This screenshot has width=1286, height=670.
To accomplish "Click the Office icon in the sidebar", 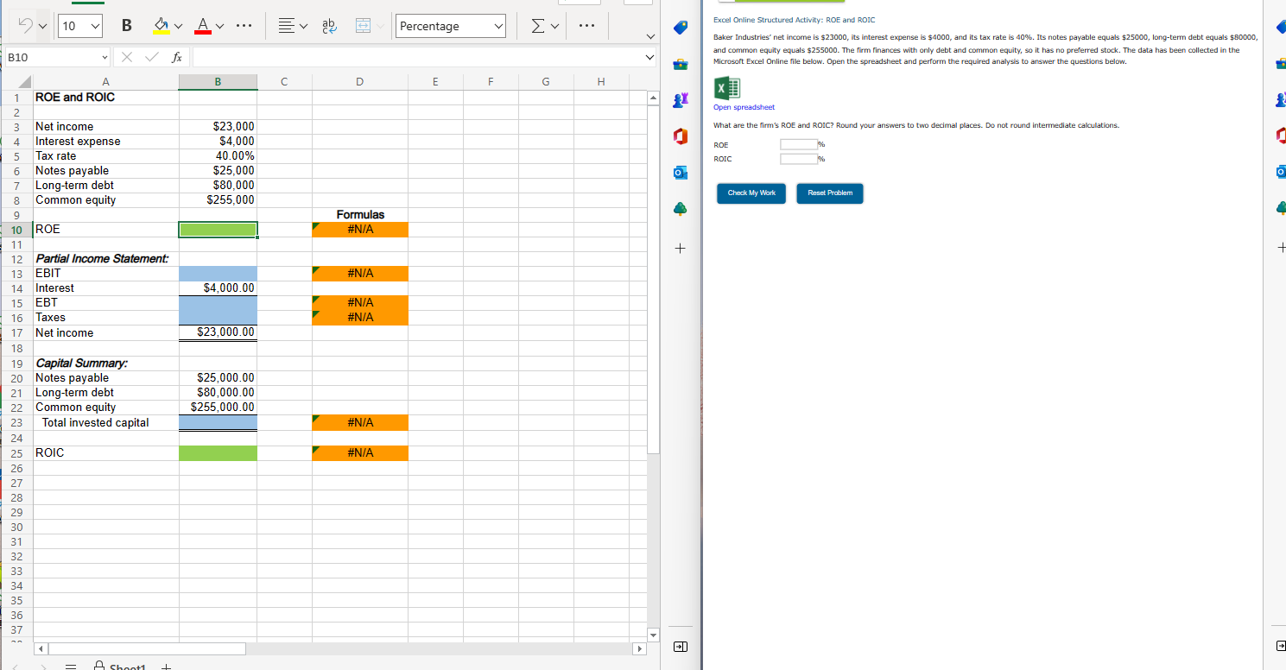I will coord(680,136).
